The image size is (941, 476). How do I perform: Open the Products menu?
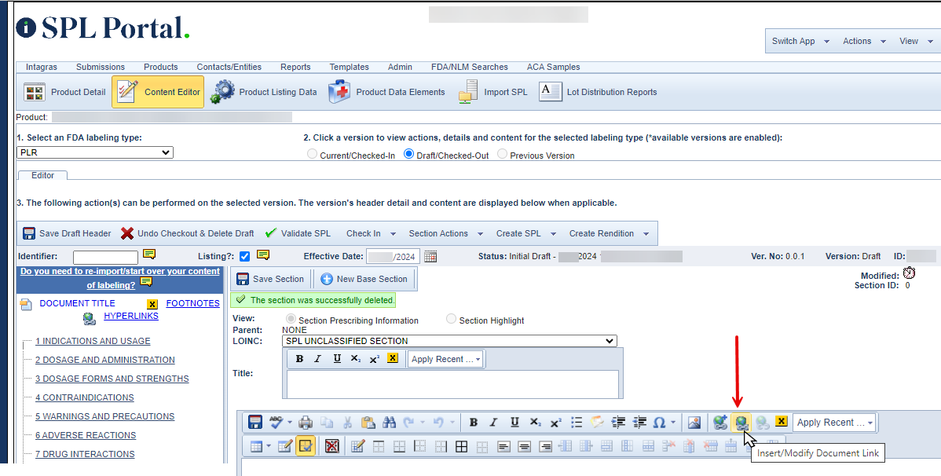pos(161,67)
